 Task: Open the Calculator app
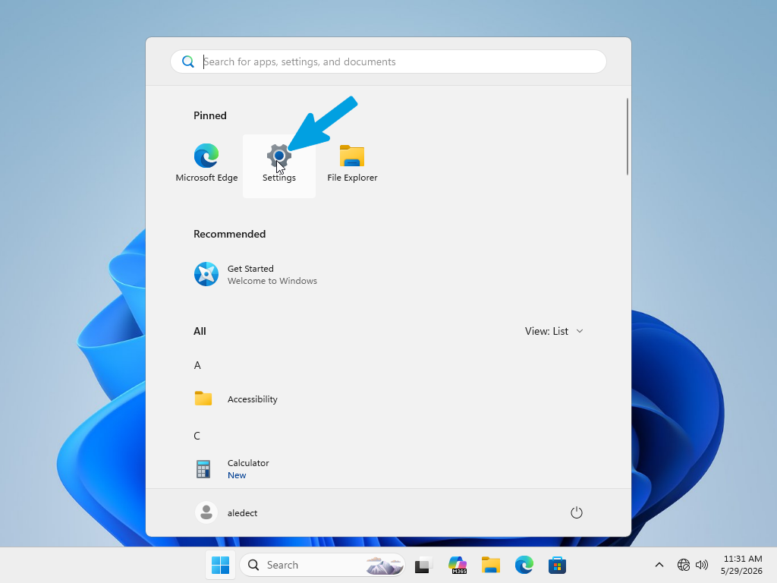point(233,469)
